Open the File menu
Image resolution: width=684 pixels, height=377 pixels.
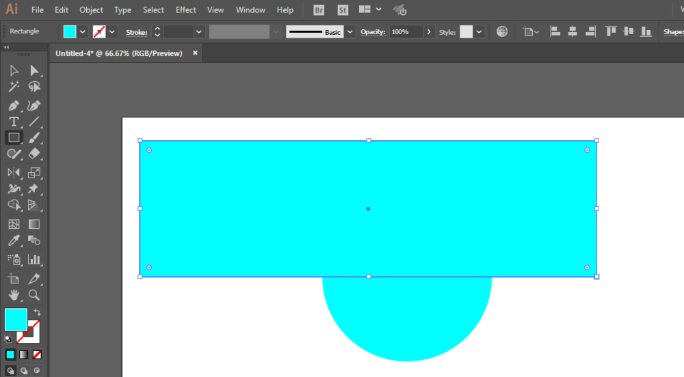click(38, 10)
